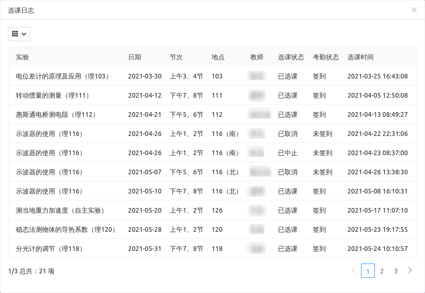The image size is (425, 293).
Task: Select the 惠斯通电桥测电阻 experiment row
Action: pyautogui.click(x=56, y=114)
